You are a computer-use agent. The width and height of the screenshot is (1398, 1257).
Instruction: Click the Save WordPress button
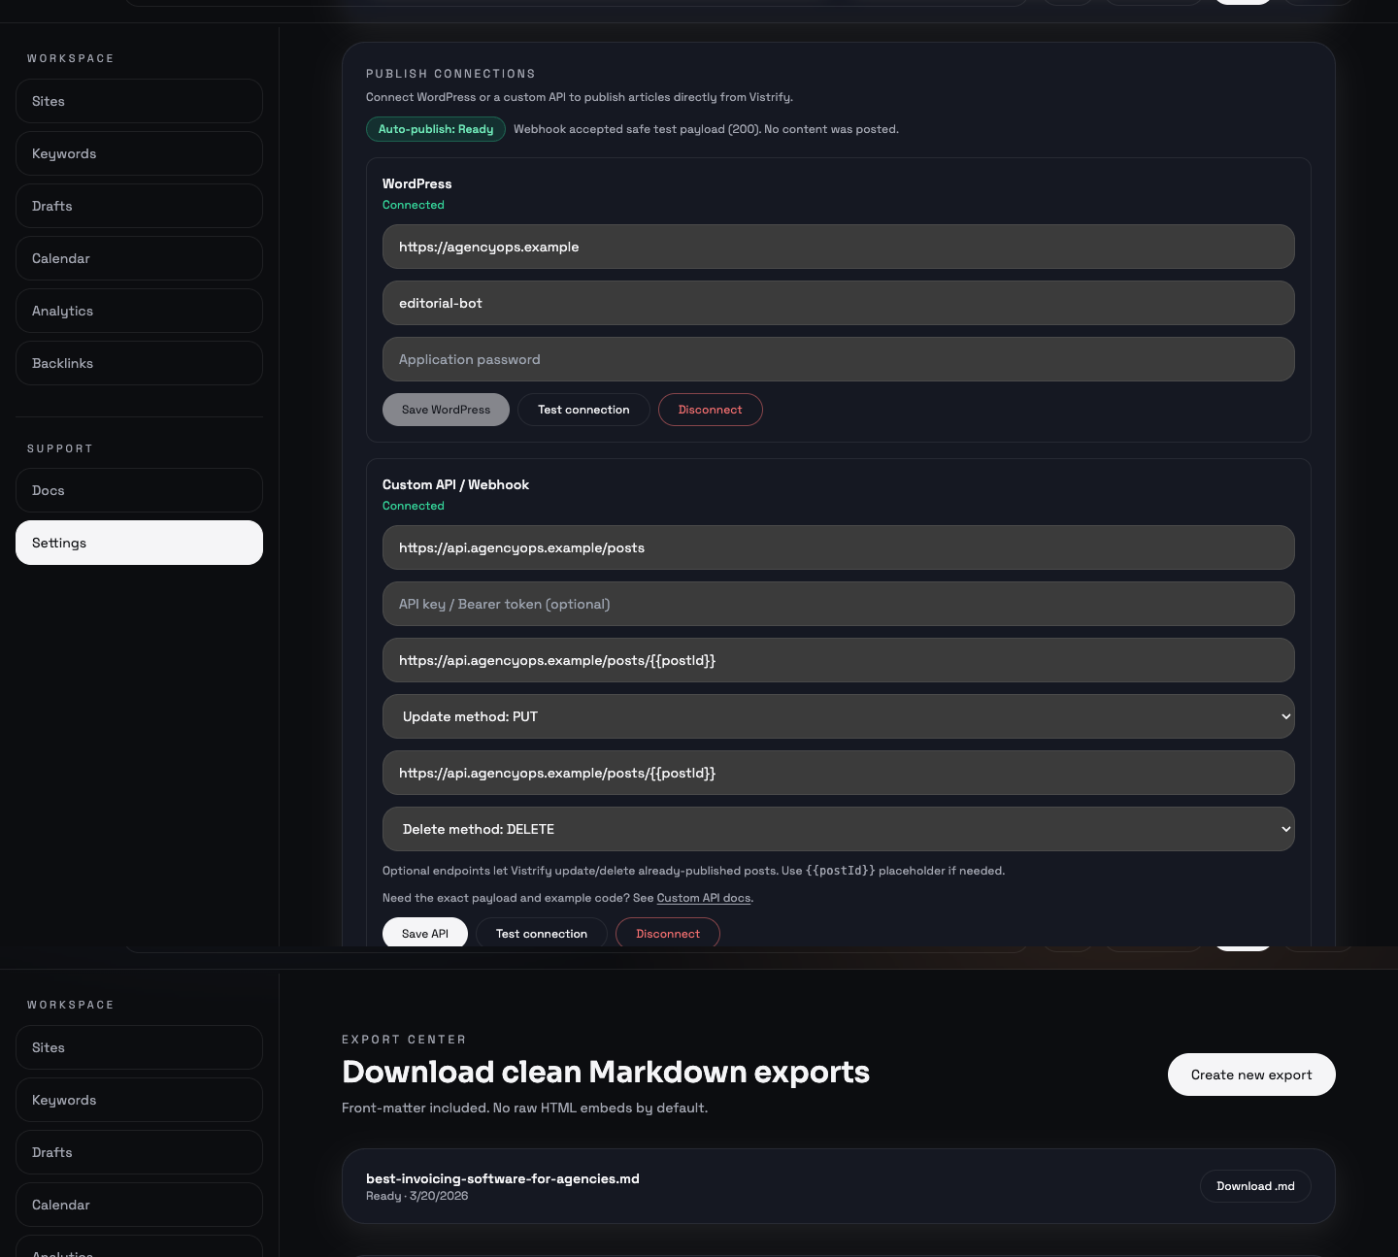click(446, 410)
